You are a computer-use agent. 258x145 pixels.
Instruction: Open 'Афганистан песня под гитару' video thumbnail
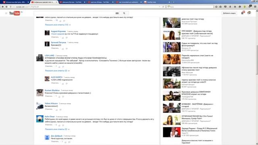(172, 71)
